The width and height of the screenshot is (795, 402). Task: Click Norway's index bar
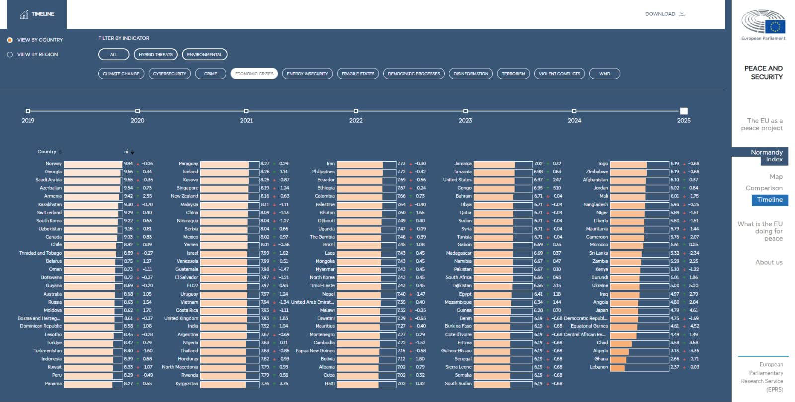[93, 164]
